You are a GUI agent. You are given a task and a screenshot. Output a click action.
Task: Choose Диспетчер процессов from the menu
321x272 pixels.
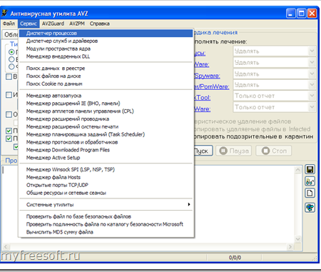(x=106, y=33)
